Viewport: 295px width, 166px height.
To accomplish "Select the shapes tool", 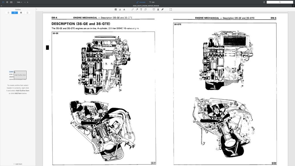I will coord(145,10).
